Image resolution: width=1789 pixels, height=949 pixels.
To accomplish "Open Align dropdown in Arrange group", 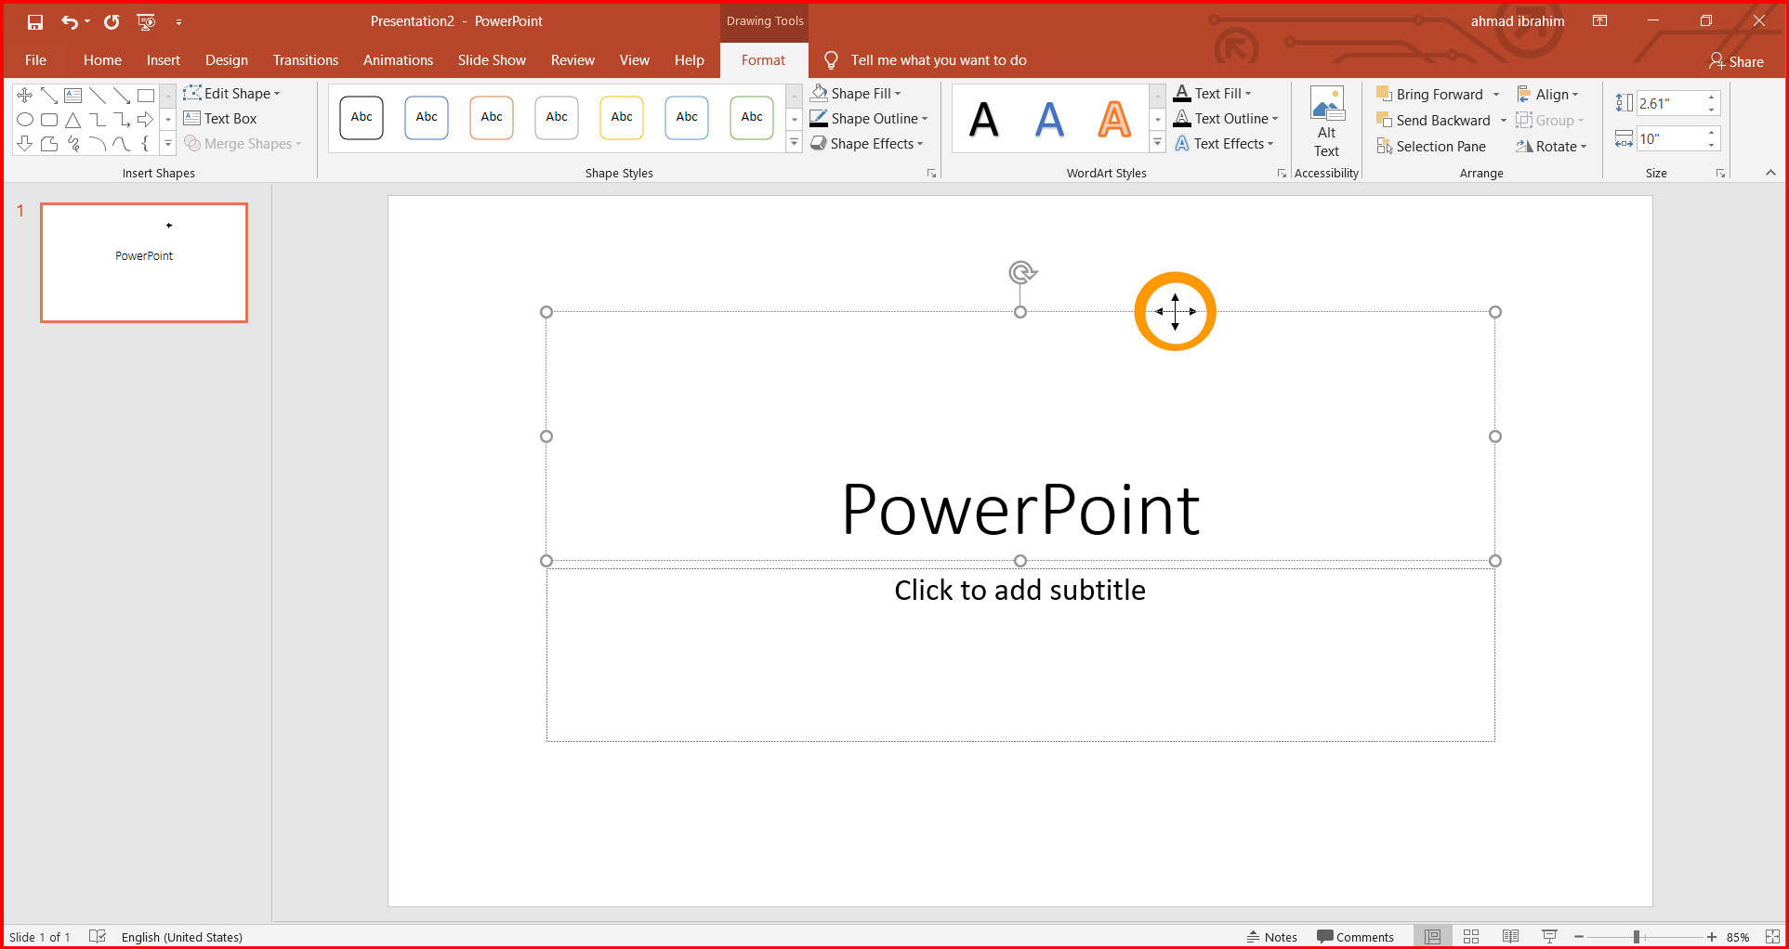I will (x=1547, y=95).
